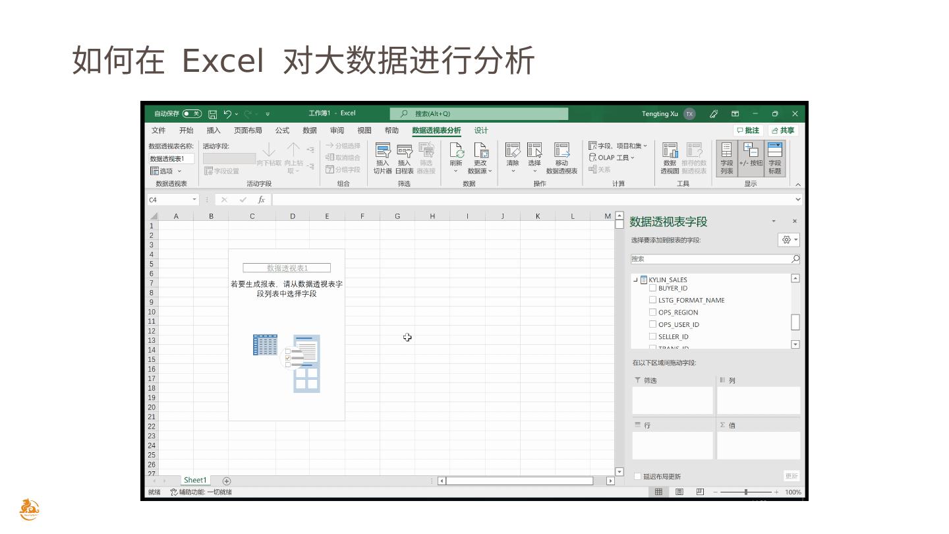Save the workbook with the floppy disk icon
This screenshot has height=534, width=949.
pos(213,114)
